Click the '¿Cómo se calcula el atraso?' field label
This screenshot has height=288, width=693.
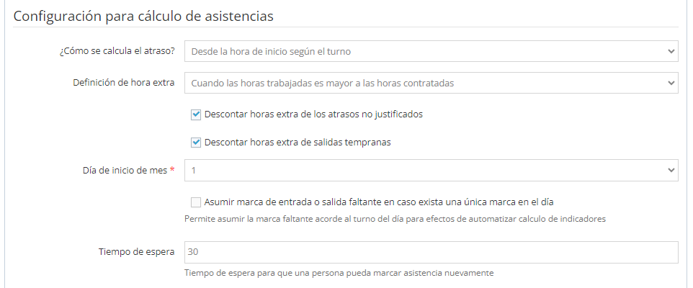pos(117,51)
